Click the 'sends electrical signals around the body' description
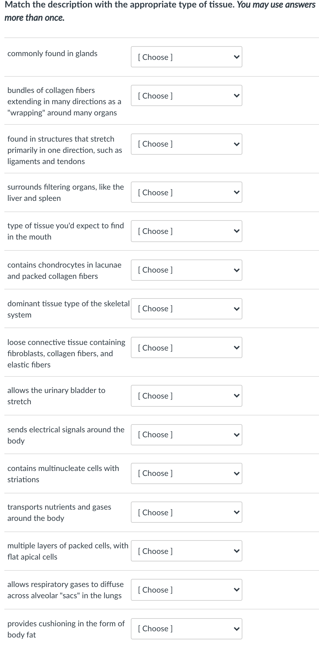Viewport: 319px width, 645px height. pyautogui.click(x=66, y=435)
